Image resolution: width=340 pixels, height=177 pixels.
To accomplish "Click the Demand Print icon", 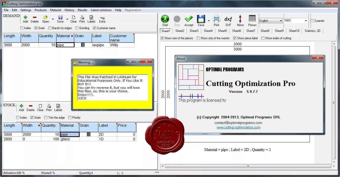I will [x=82, y=17].
